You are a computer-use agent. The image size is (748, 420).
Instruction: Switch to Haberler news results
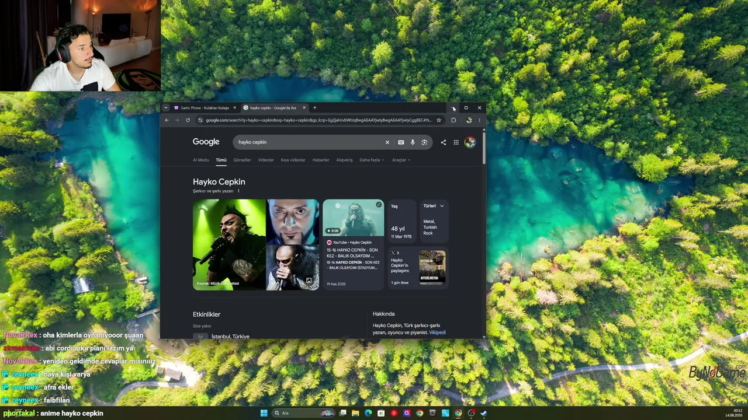point(321,160)
